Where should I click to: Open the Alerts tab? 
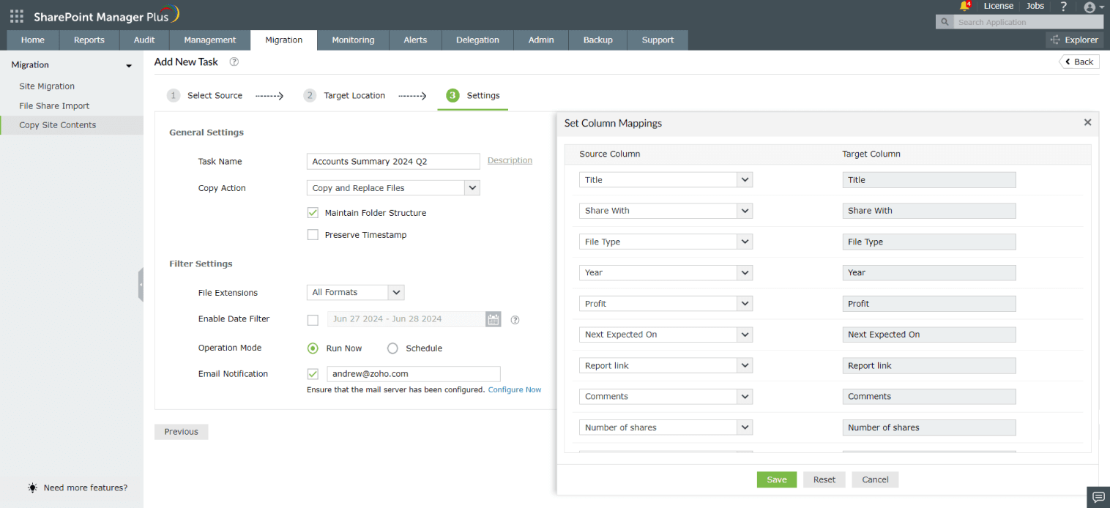point(415,40)
